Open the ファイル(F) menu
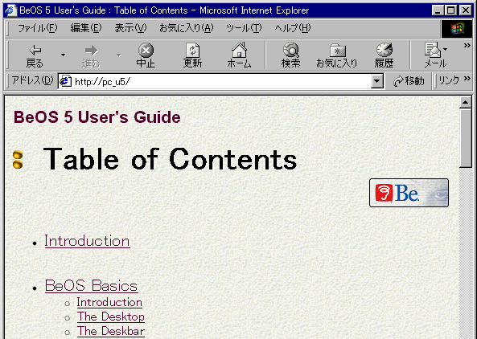This screenshot has width=477, height=339. click(37, 28)
